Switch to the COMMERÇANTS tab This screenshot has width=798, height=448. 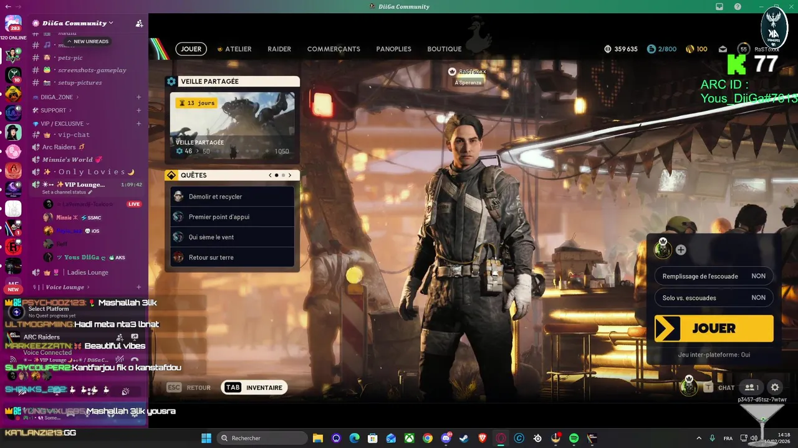coord(334,49)
